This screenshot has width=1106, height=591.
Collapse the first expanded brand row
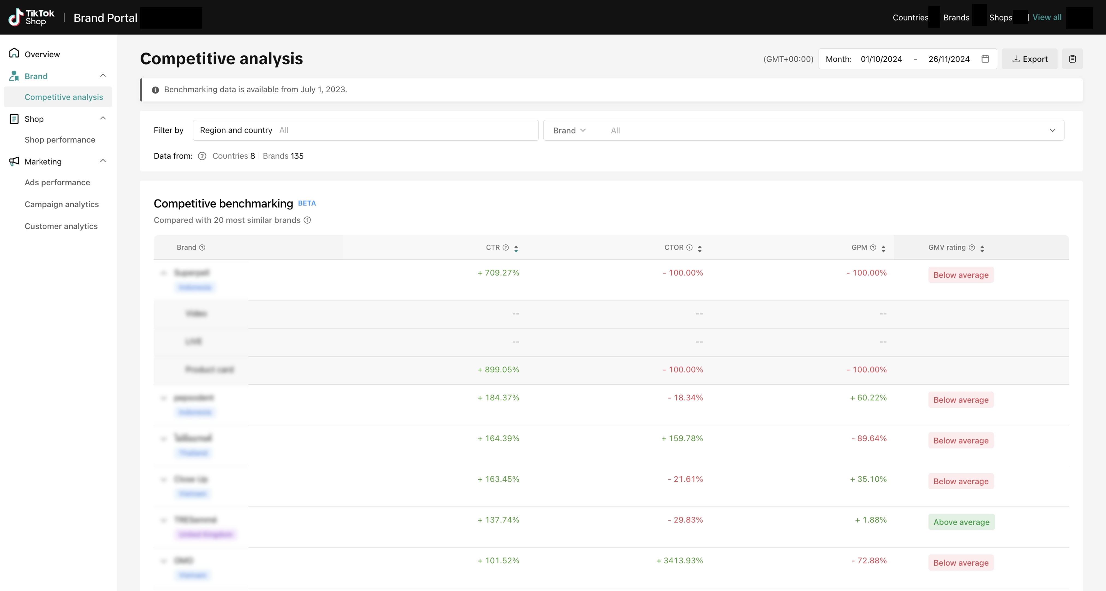(163, 273)
